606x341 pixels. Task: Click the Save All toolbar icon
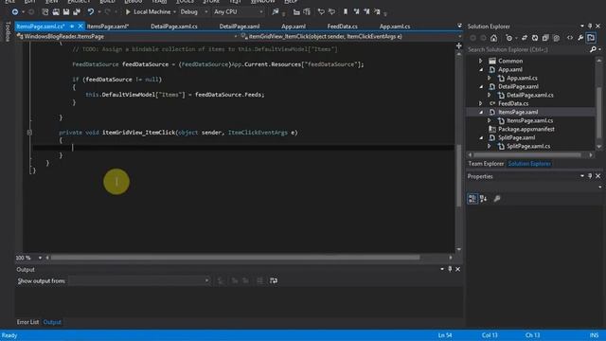pos(77,12)
